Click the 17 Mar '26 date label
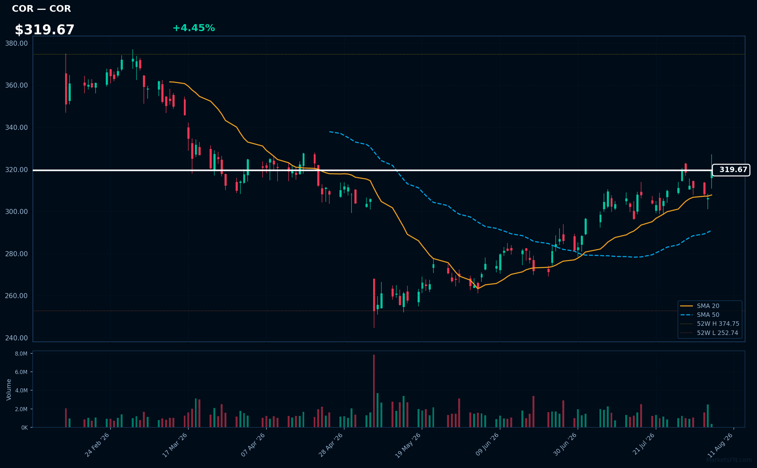 pyautogui.click(x=175, y=445)
